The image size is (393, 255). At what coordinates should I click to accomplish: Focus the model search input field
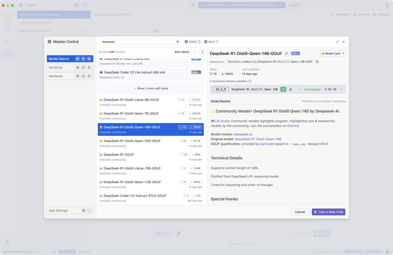tap(137, 42)
